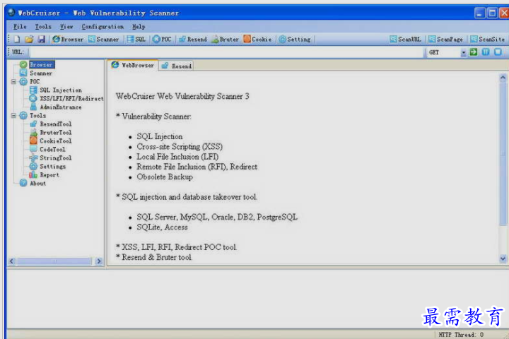Click the AdminEntrance person icon

pyautogui.click(x=33, y=107)
